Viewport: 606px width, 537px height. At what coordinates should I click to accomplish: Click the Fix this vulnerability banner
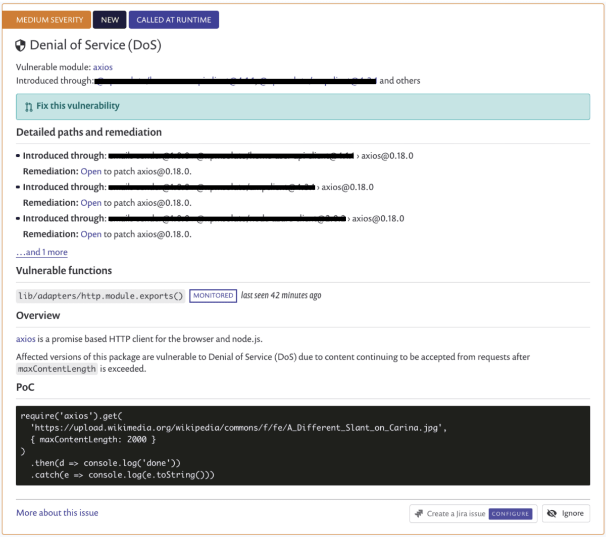(x=303, y=106)
